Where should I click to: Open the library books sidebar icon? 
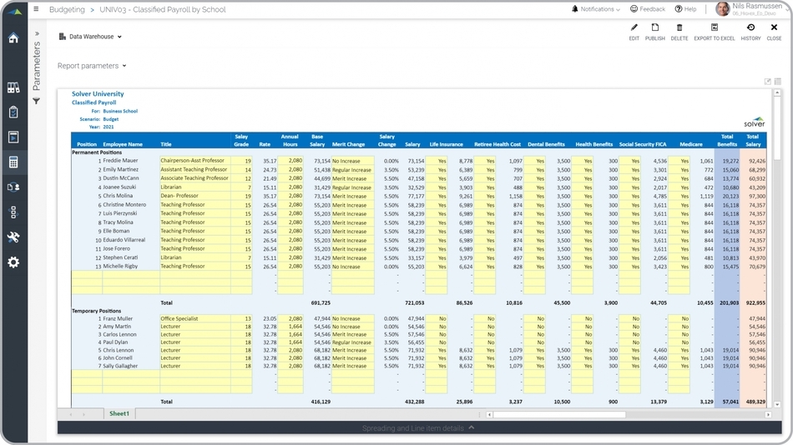tap(13, 87)
